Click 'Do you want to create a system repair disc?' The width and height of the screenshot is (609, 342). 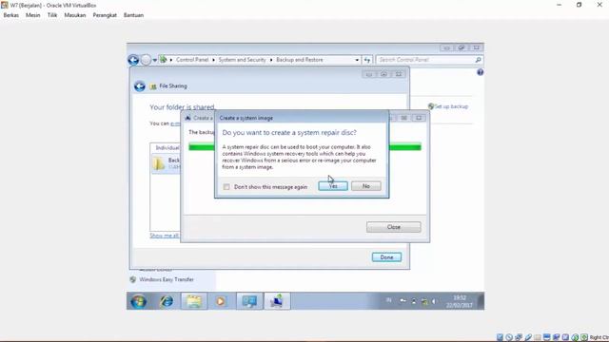point(289,133)
